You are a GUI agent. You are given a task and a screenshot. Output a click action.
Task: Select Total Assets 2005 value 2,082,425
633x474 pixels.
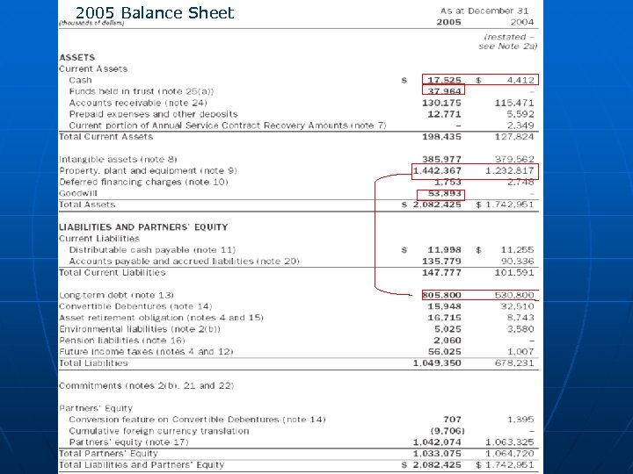[437, 205]
